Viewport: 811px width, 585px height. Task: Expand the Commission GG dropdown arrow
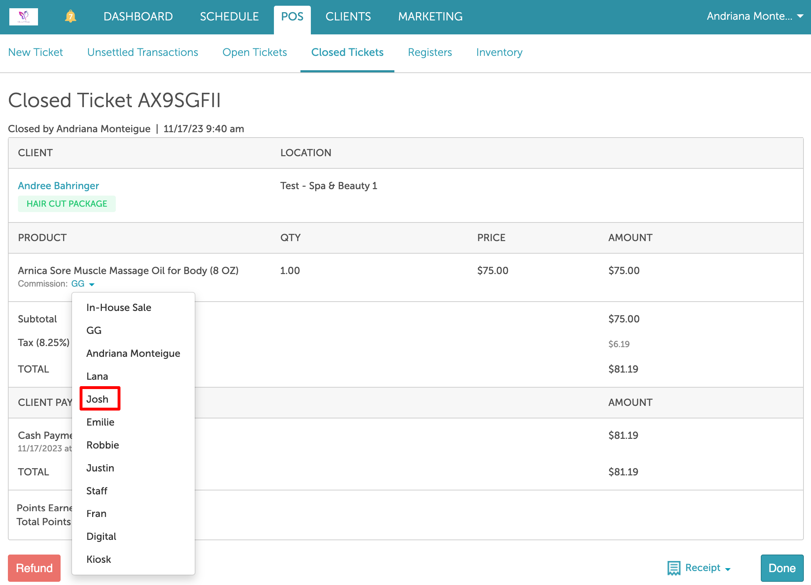point(92,284)
